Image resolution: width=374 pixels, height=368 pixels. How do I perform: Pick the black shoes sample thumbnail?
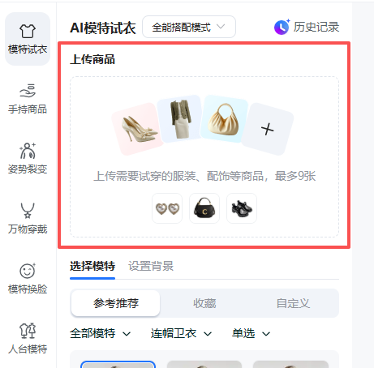click(x=242, y=208)
